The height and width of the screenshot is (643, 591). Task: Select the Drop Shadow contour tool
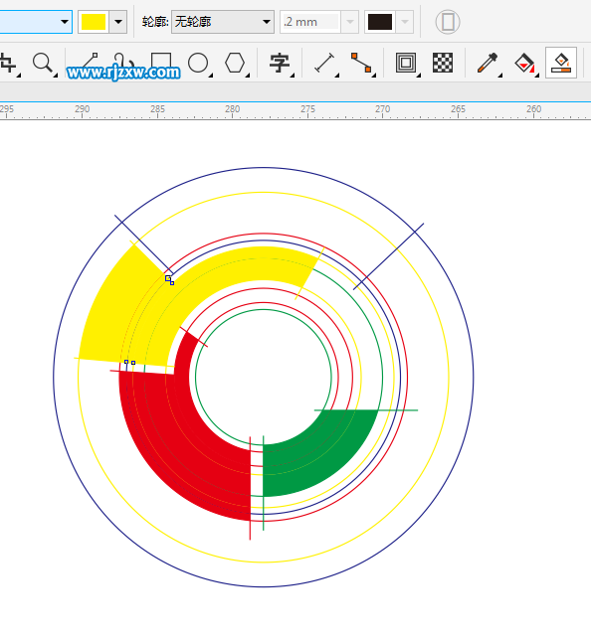[x=406, y=64]
